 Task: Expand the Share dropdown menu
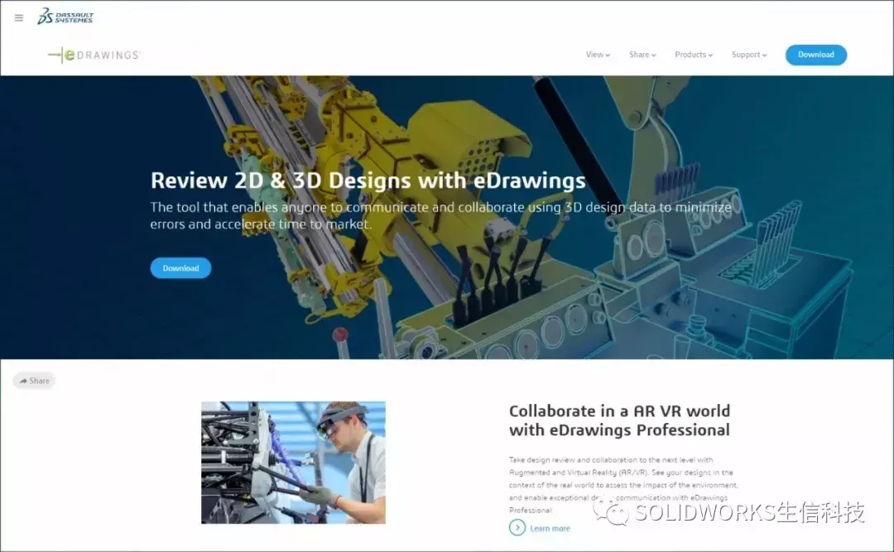coord(642,55)
